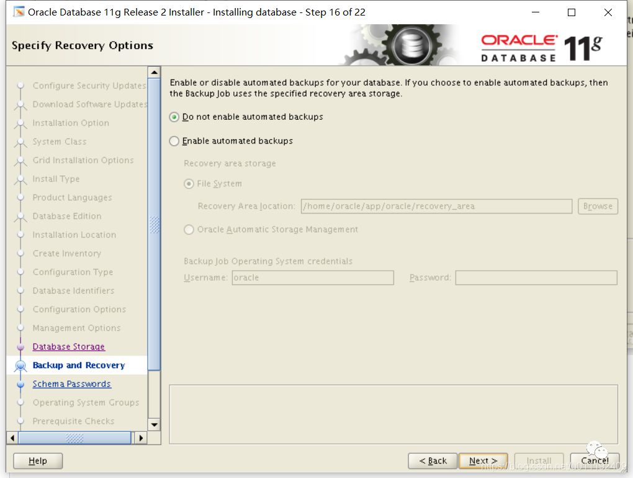633x478 pixels.
Task: Choose File System recovery storage radio
Action: (x=189, y=184)
